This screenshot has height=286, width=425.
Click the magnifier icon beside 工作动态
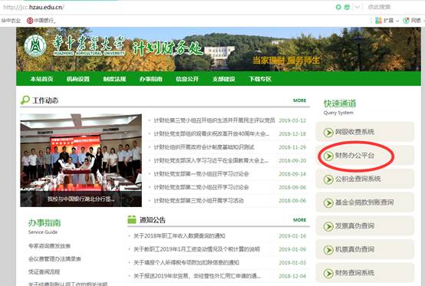[25, 100]
